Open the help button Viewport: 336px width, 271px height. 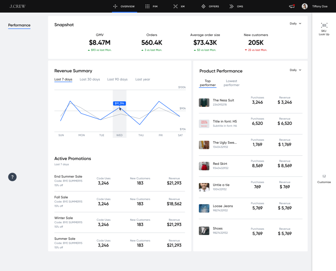[x=12, y=177]
